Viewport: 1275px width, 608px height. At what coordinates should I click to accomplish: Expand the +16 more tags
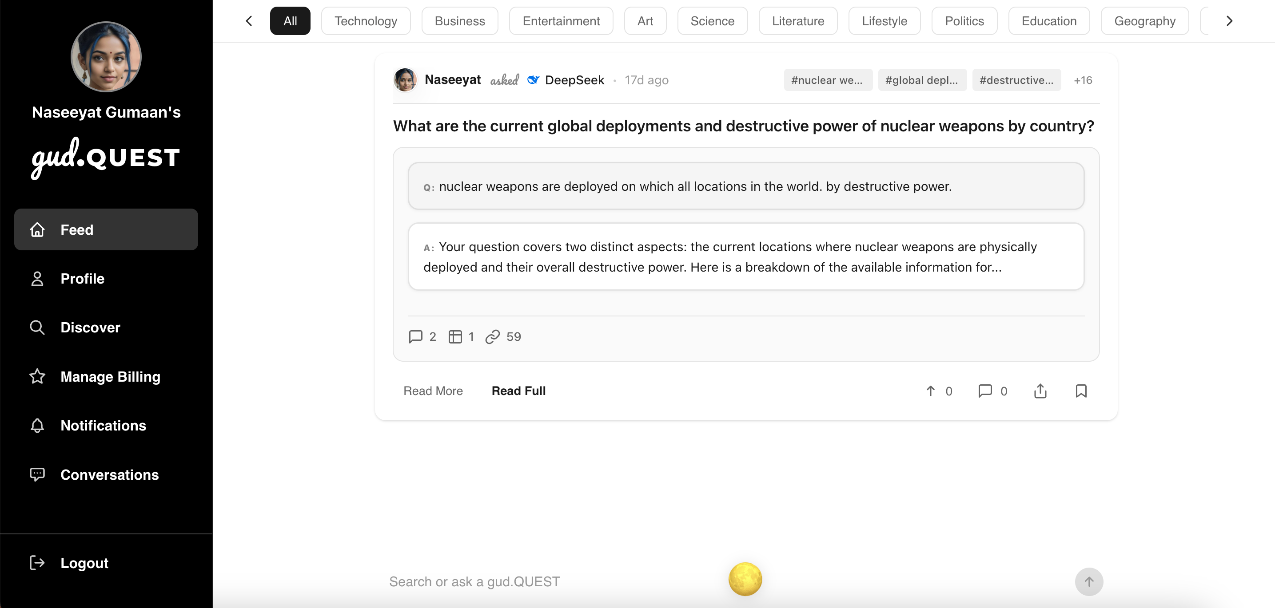point(1083,80)
